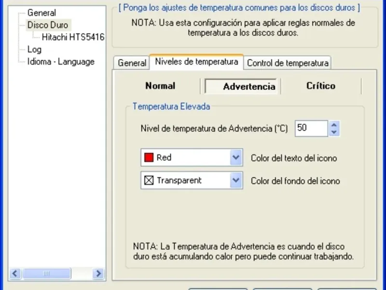Select Disco Duro tree node
Image resolution: width=386 pixels, height=290 pixels.
[48, 25]
